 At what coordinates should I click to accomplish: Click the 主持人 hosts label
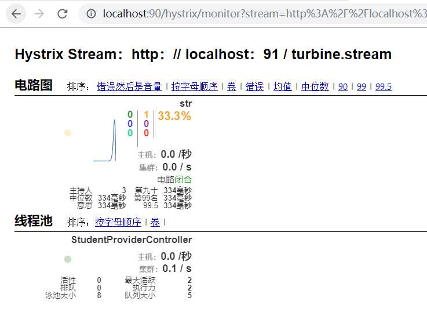81,190
